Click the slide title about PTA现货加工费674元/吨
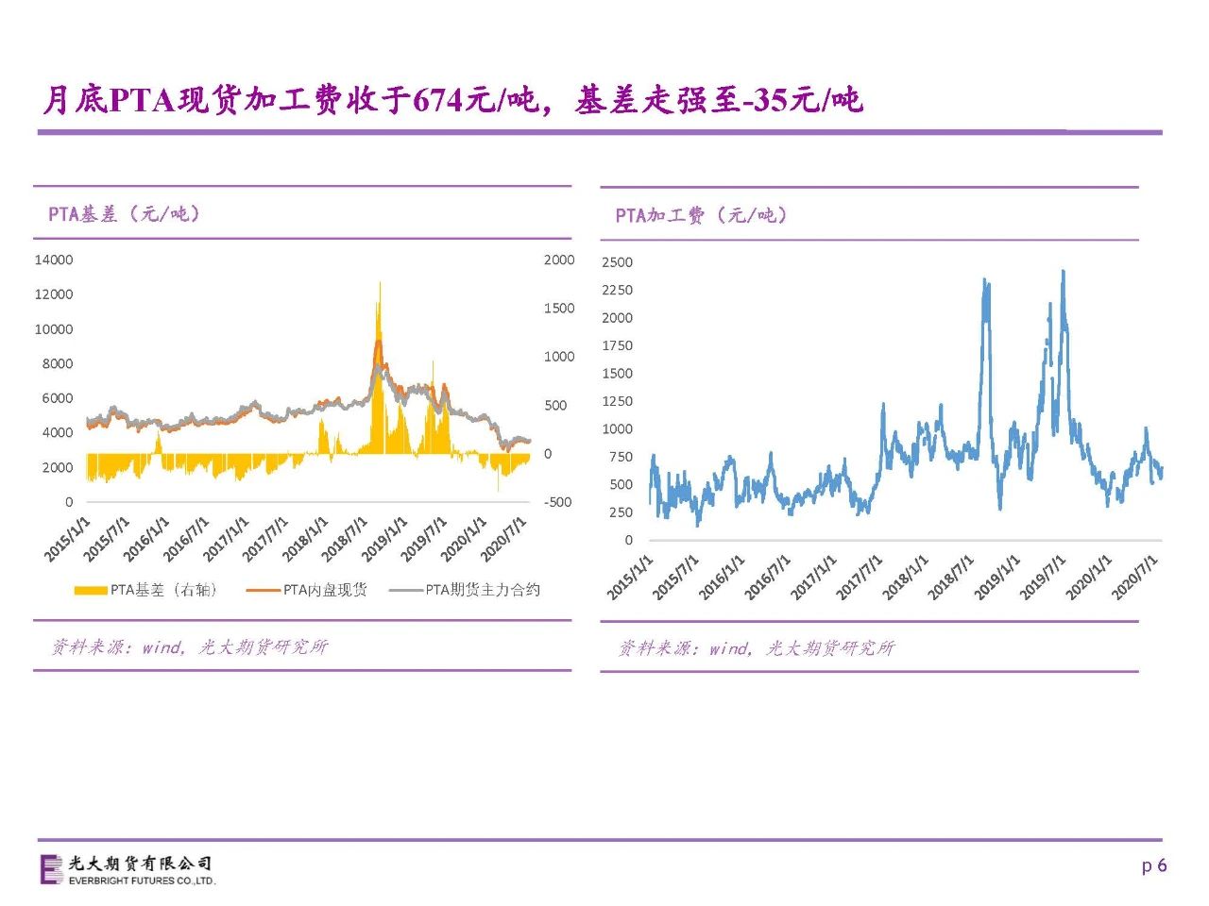The width and height of the screenshot is (1209, 906). [453, 99]
